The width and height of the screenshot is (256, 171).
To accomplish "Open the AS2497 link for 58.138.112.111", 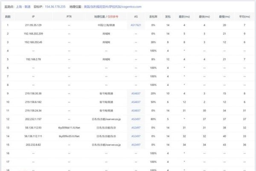I will pyautogui.click(x=136, y=136).
